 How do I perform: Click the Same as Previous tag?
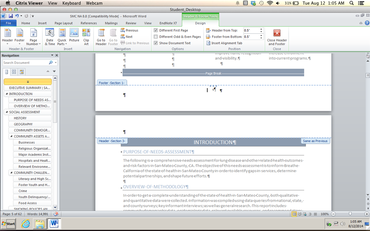315,141
